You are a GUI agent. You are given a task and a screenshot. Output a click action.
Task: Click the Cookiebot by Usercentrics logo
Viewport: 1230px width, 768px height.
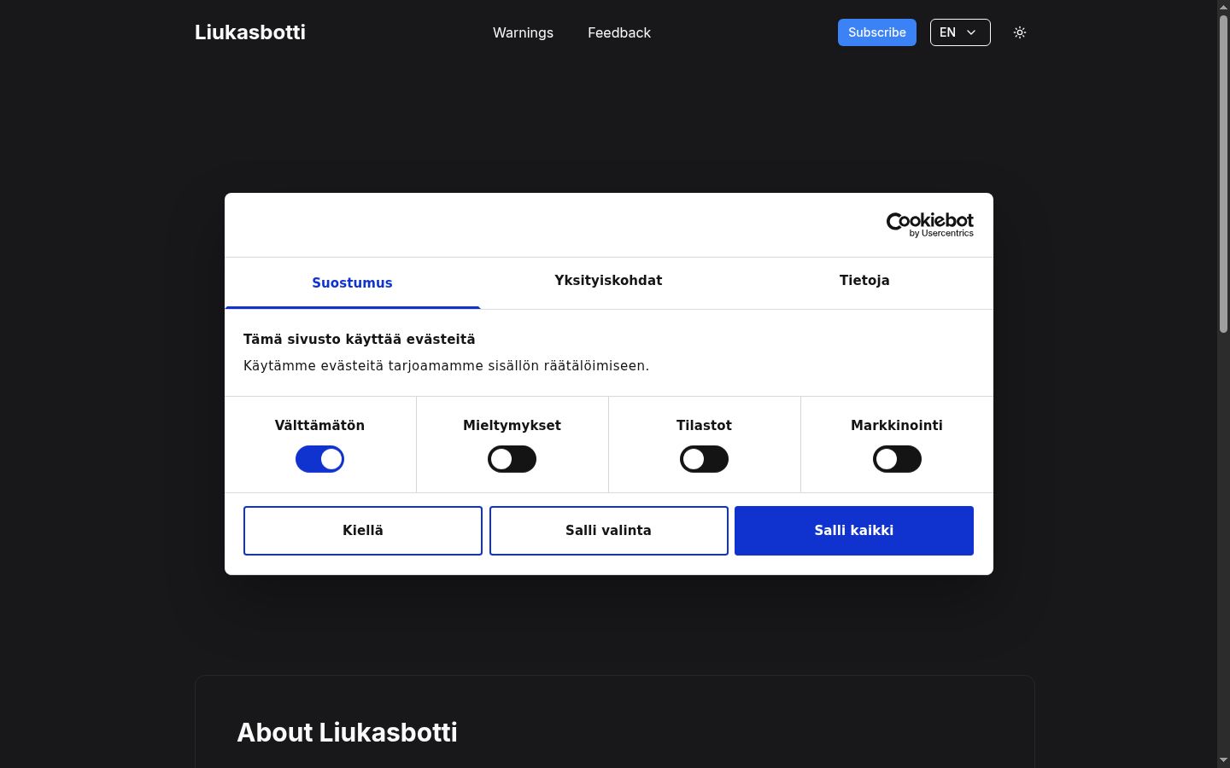tap(929, 224)
